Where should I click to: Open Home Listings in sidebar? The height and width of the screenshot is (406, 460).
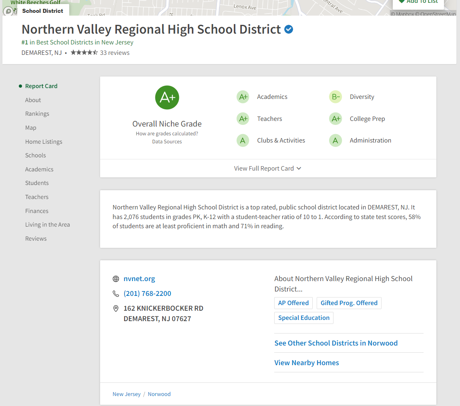pos(44,142)
